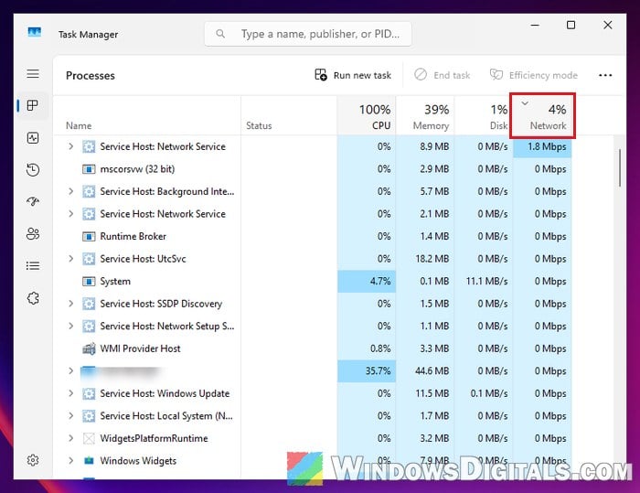Viewport: 640px width, 493px height.
Task: Select the 11.5 MB memory cell
Action: point(425,393)
